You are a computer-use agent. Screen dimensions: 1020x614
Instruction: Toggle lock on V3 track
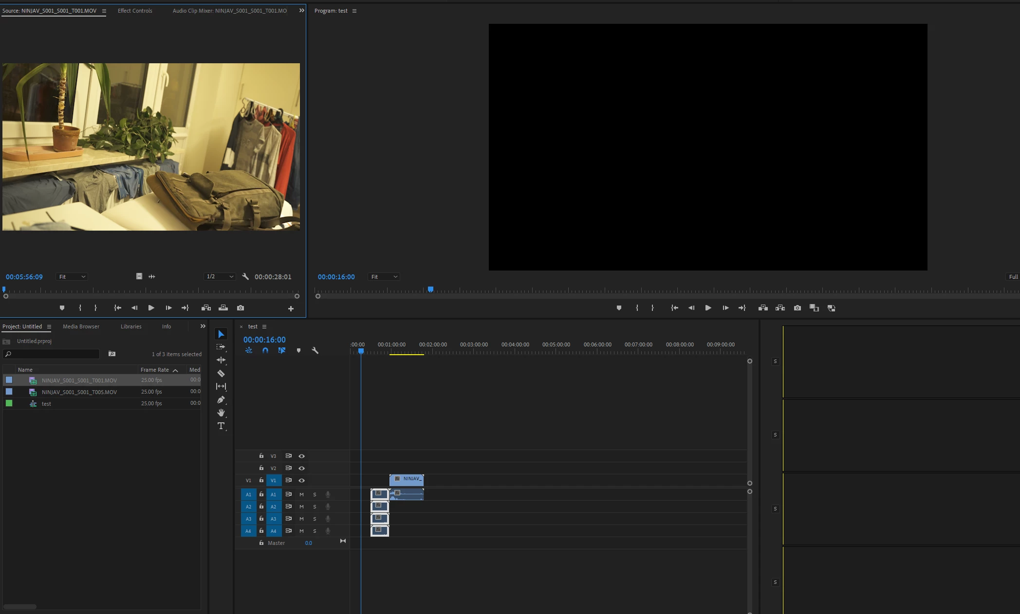261,456
